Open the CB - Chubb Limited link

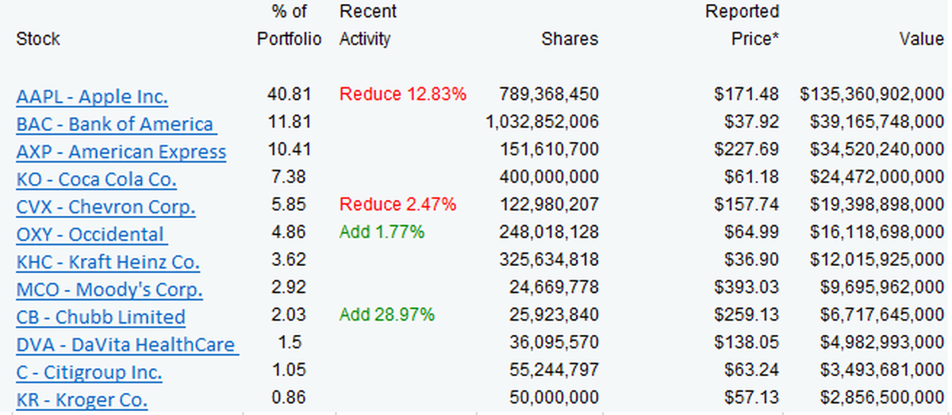point(101,317)
